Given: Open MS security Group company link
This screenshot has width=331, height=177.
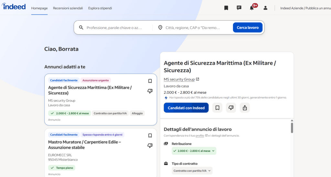Looking at the screenshot, I should coord(179,79).
